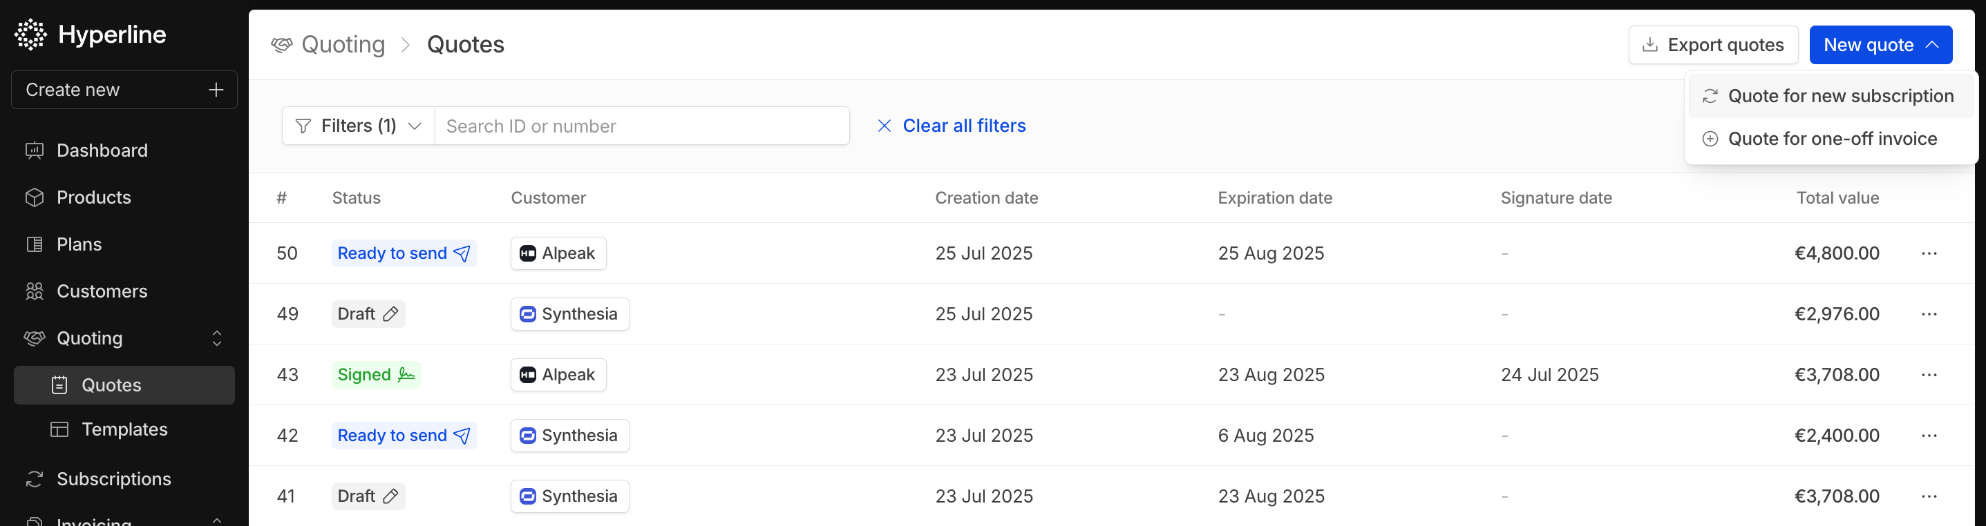
Task: Click the Synthesia logo in quote 49 row
Action: point(528,314)
